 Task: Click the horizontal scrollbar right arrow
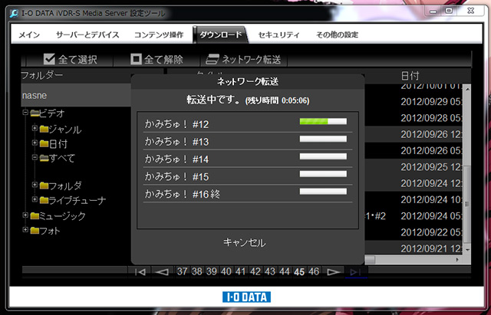(x=457, y=260)
